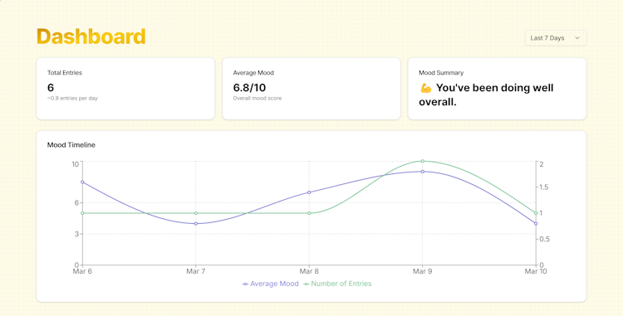Click the Dashboard heading
Image resolution: width=623 pixels, height=316 pixels.
(91, 36)
